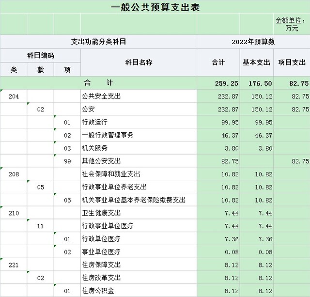
Task: Click the 款 column header cell
Action: 40,69
